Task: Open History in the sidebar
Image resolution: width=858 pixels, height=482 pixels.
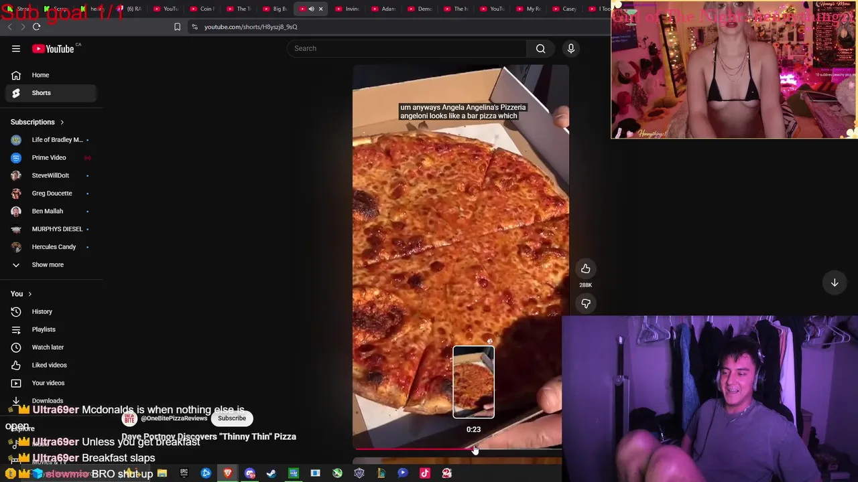Action: click(52, 311)
